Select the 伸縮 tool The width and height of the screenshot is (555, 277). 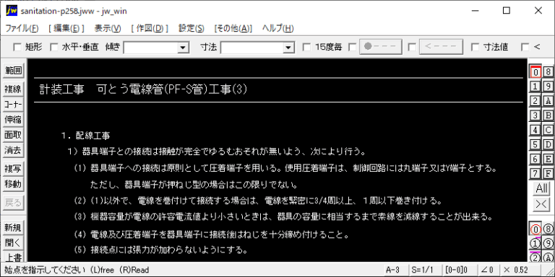[x=13, y=120]
